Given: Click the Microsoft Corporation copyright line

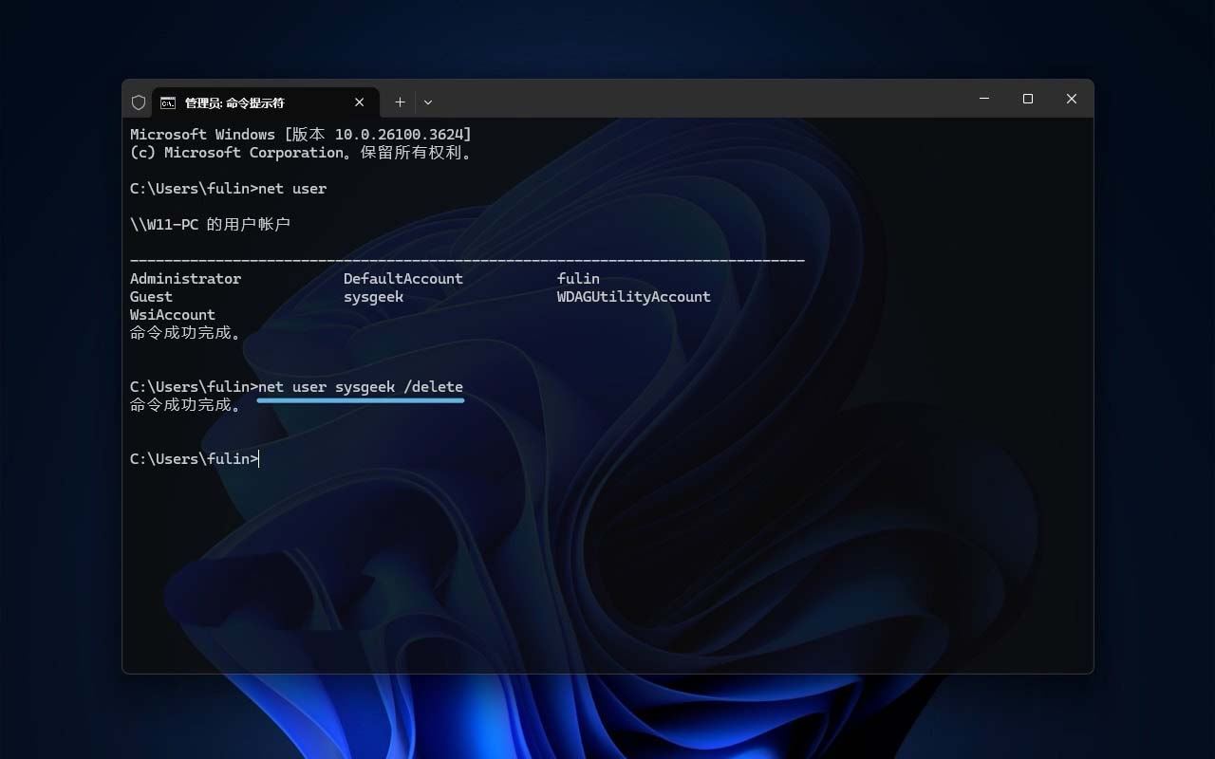Looking at the screenshot, I should (300, 153).
